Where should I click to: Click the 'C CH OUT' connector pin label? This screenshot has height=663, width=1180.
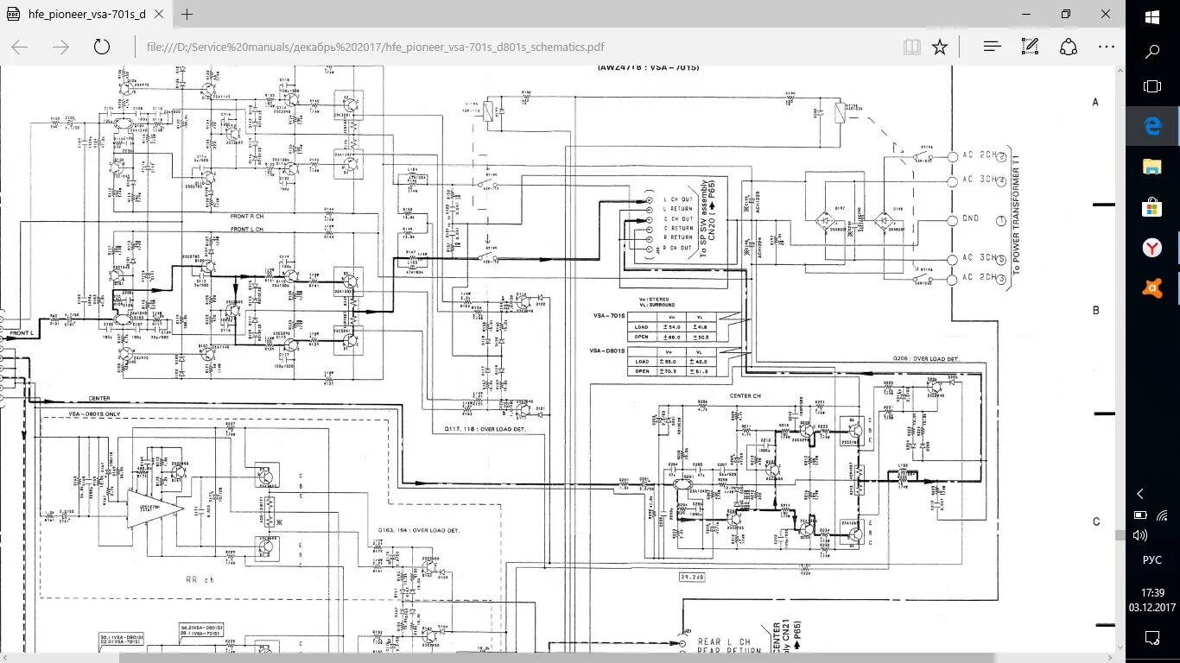coord(678,218)
